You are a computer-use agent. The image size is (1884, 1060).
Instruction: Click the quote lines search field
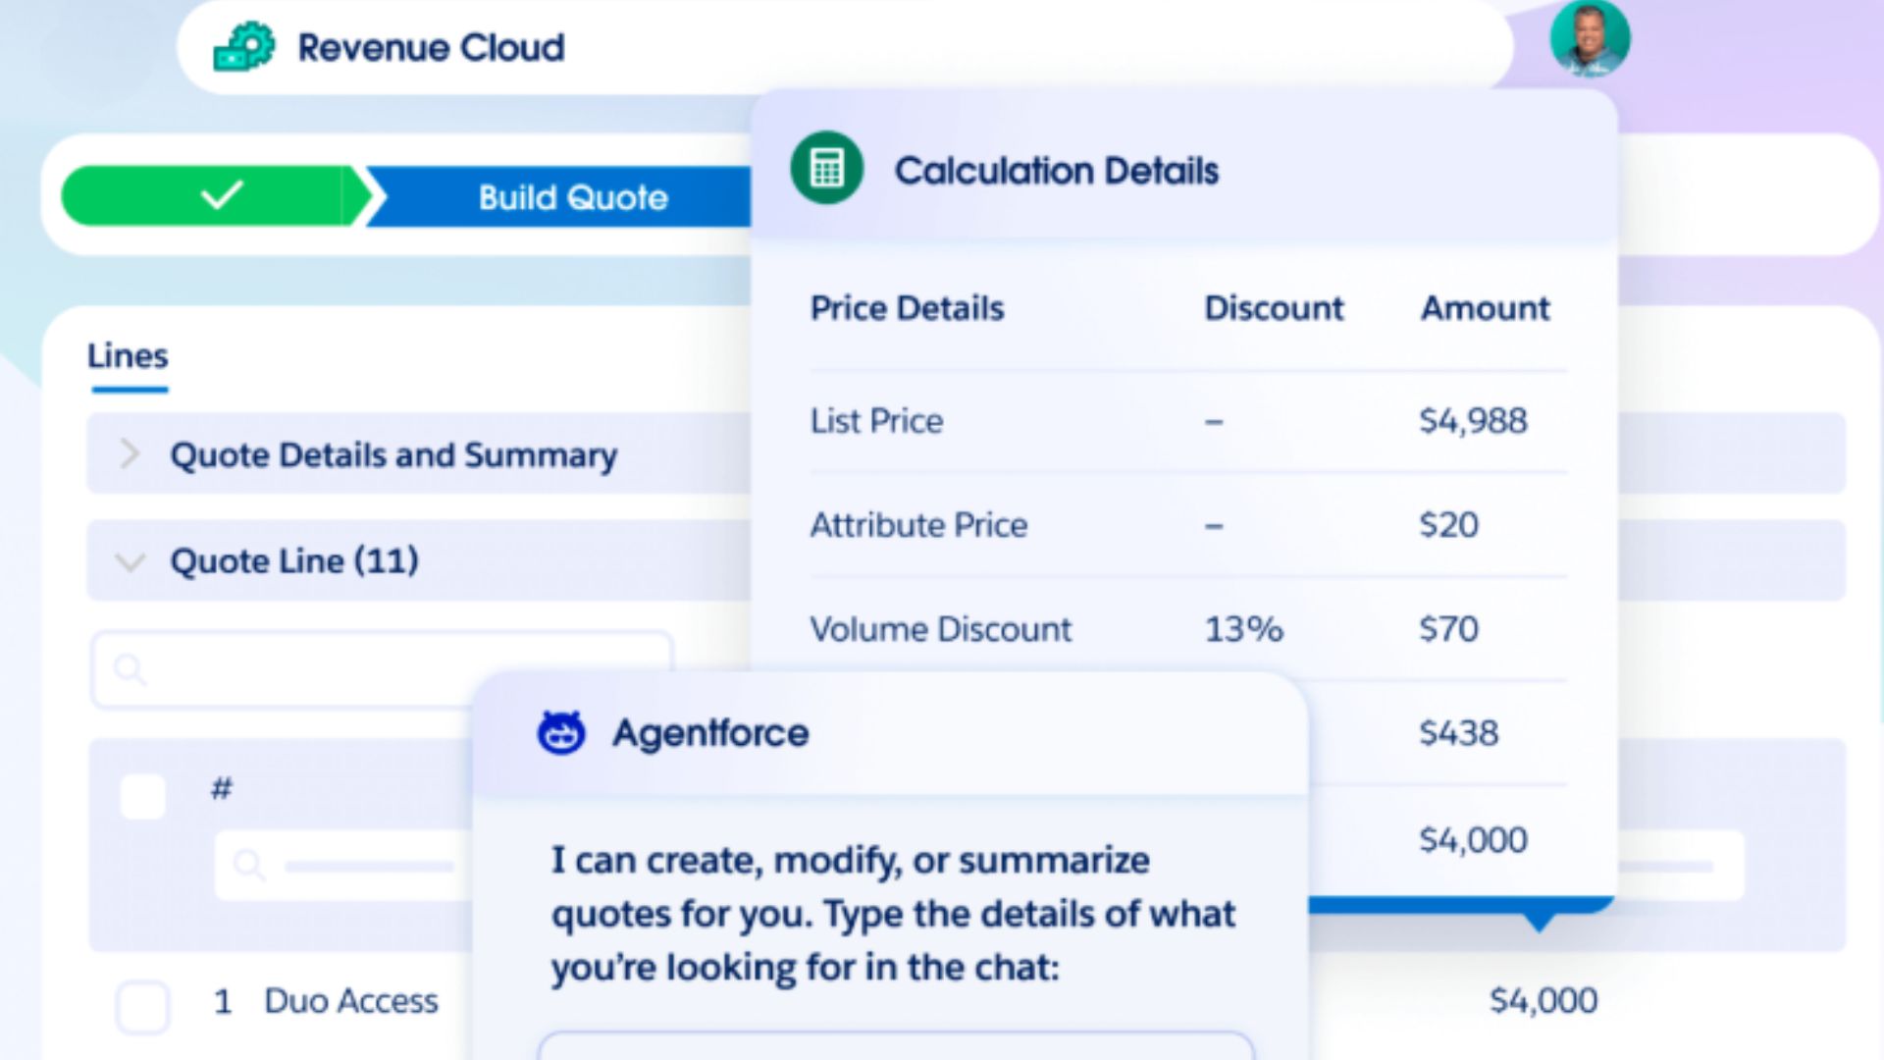point(382,670)
